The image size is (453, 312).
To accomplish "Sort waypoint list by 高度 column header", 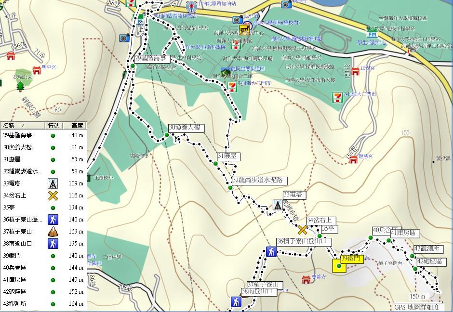I will [75, 126].
